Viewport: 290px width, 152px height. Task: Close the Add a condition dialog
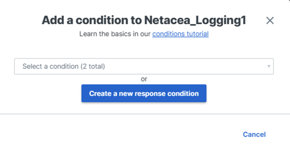coord(270,20)
